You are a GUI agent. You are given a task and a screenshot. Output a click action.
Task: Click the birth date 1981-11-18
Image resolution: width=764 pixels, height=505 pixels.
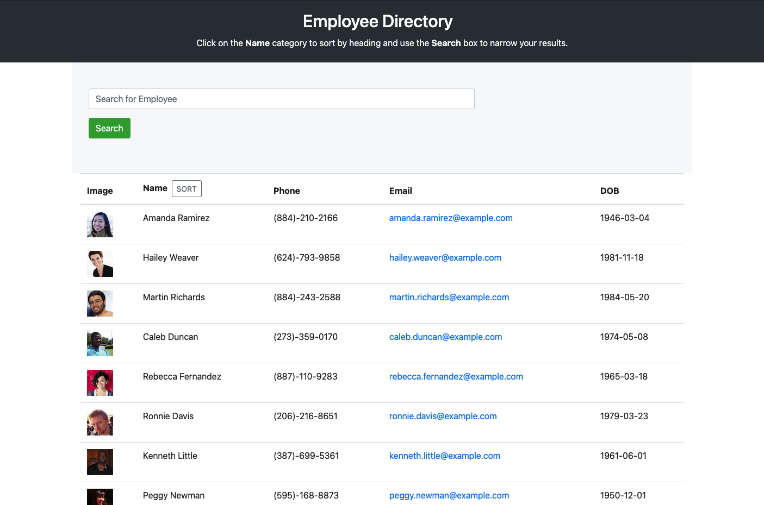[x=622, y=257]
